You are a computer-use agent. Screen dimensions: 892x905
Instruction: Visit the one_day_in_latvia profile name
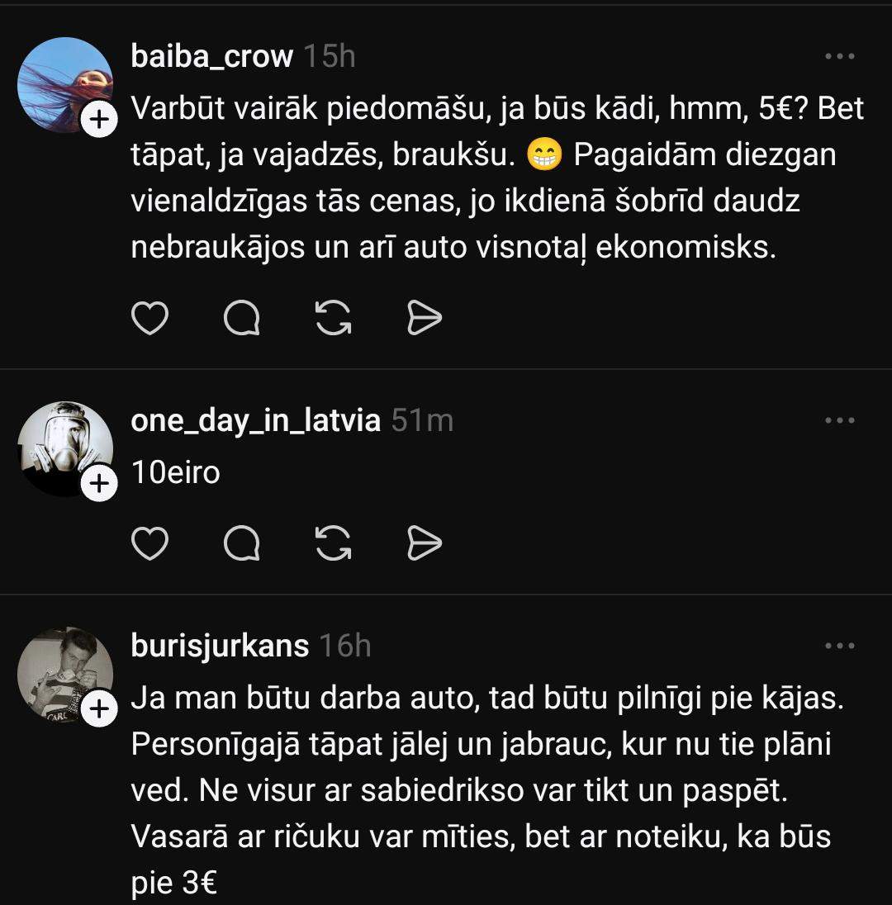255,421
